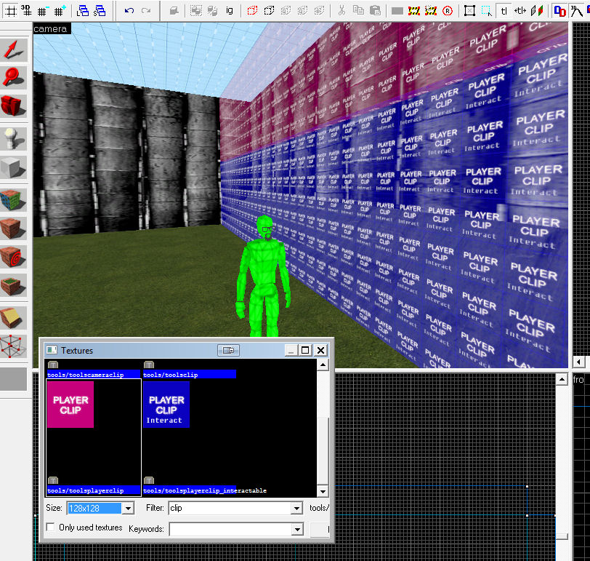Viewport: 590px width, 561px height.
Task: Toggle the 3D grid button
Action: pyautogui.click(x=27, y=10)
